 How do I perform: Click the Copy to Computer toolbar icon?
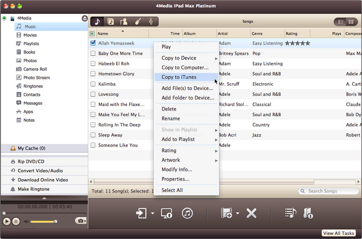(x=167, y=213)
